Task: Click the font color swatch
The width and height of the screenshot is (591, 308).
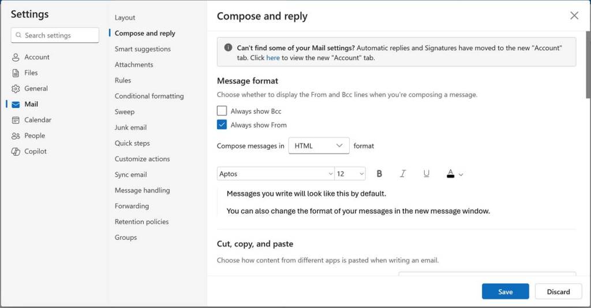Action: (x=451, y=174)
